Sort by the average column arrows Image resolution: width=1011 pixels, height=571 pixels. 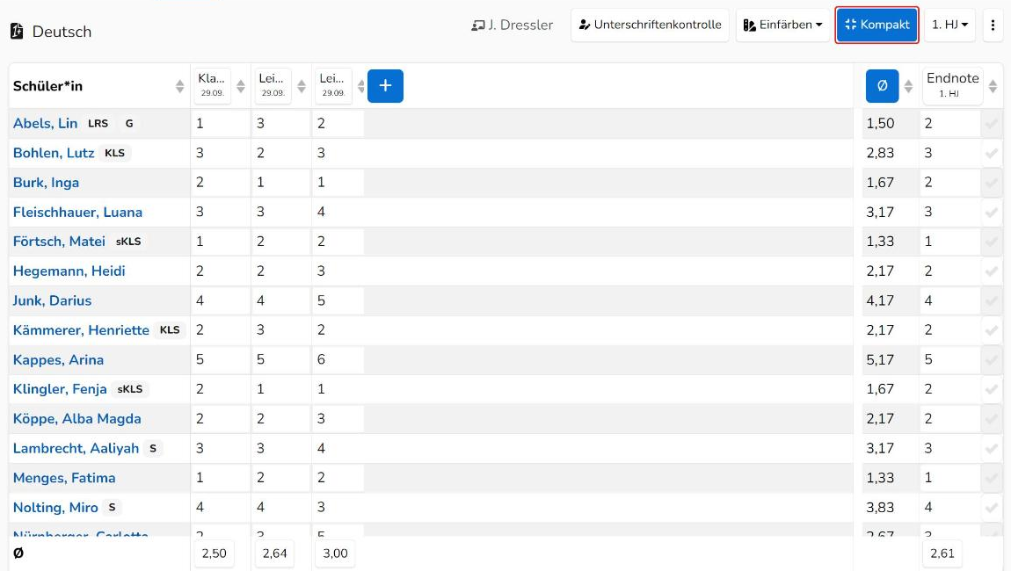[x=908, y=86]
